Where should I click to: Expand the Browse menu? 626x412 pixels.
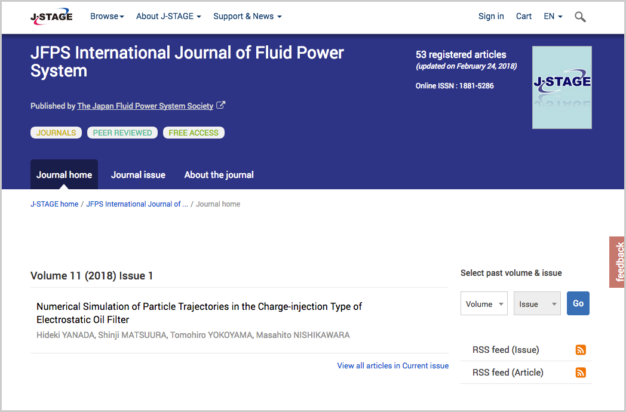[x=107, y=16]
